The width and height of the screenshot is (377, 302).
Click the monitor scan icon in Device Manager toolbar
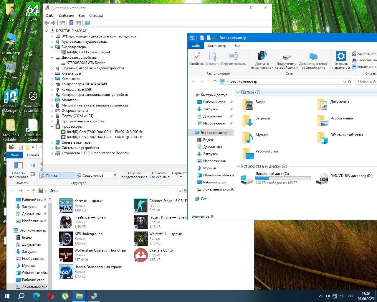pyautogui.click(x=87, y=23)
